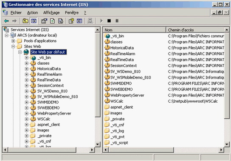The image size is (231, 161).
Task: Stop the selected item with stop icon
Action: coord(109,21)
